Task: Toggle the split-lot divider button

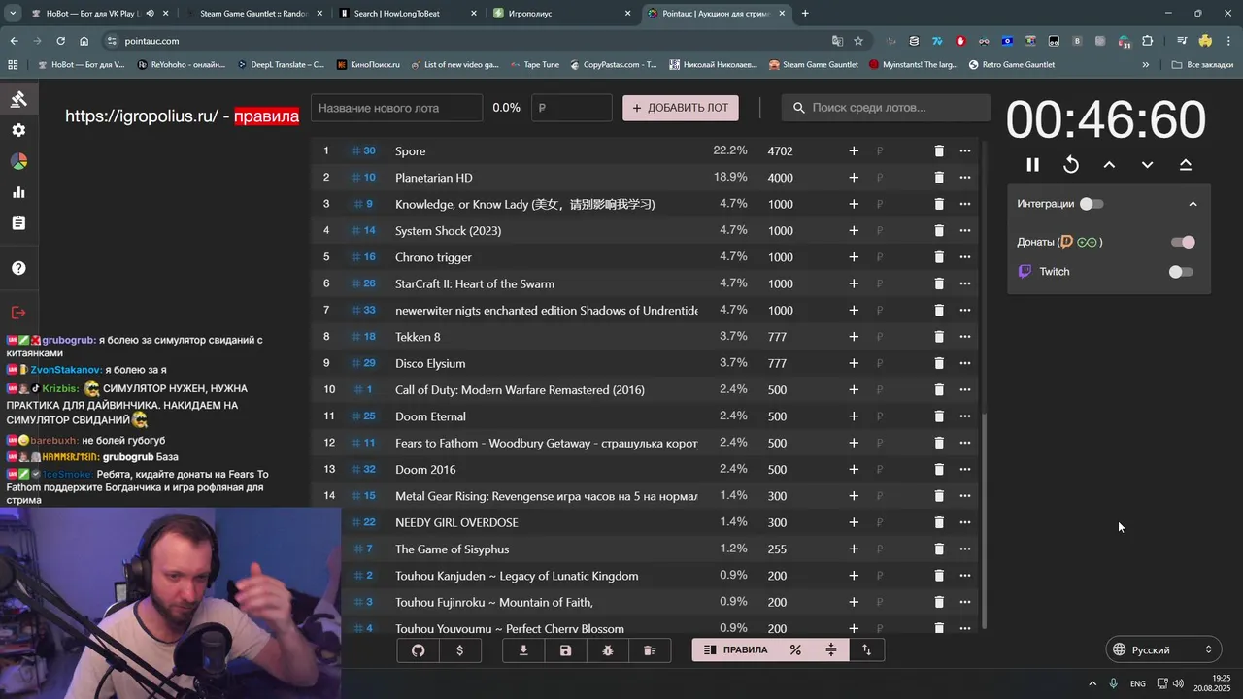Action: pos(830,650)
